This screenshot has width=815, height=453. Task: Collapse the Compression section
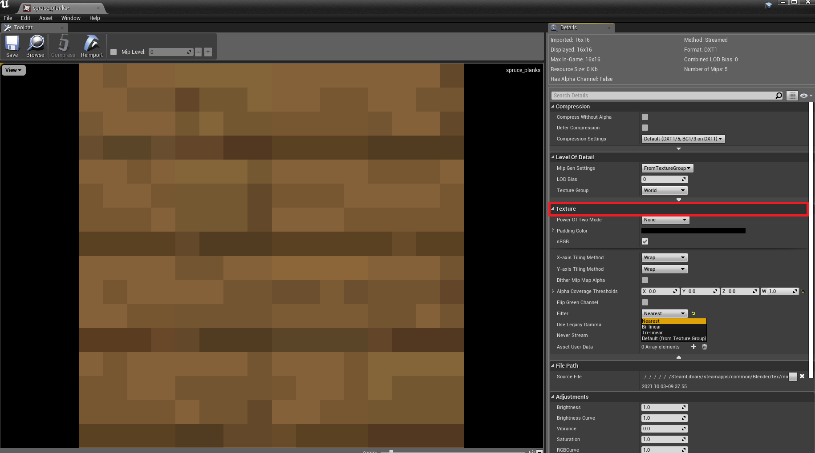coord(553,106)
